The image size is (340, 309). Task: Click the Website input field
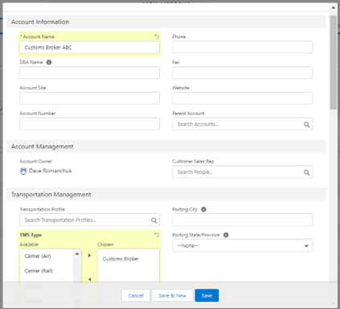pos(242,98)
